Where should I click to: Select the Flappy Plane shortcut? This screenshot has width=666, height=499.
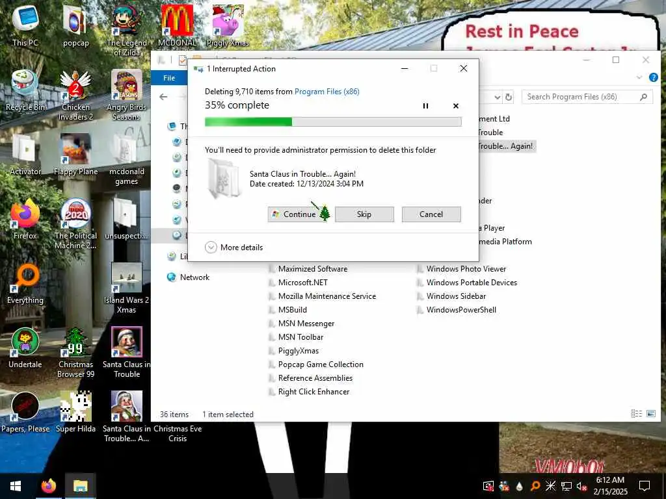[75, 155]
